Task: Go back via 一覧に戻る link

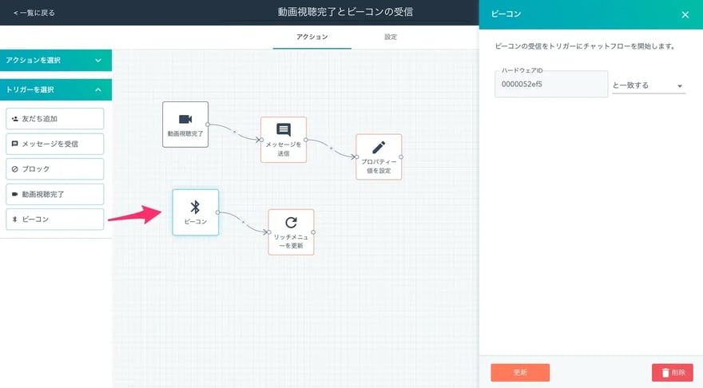Action: click(34, 13)
